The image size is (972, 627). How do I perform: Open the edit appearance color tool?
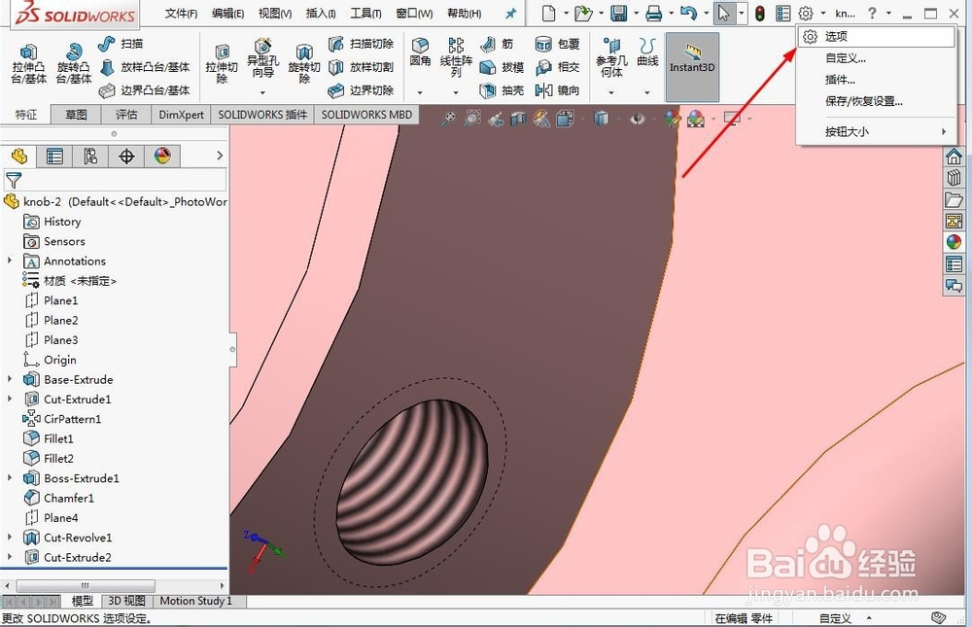click(674, 119)
